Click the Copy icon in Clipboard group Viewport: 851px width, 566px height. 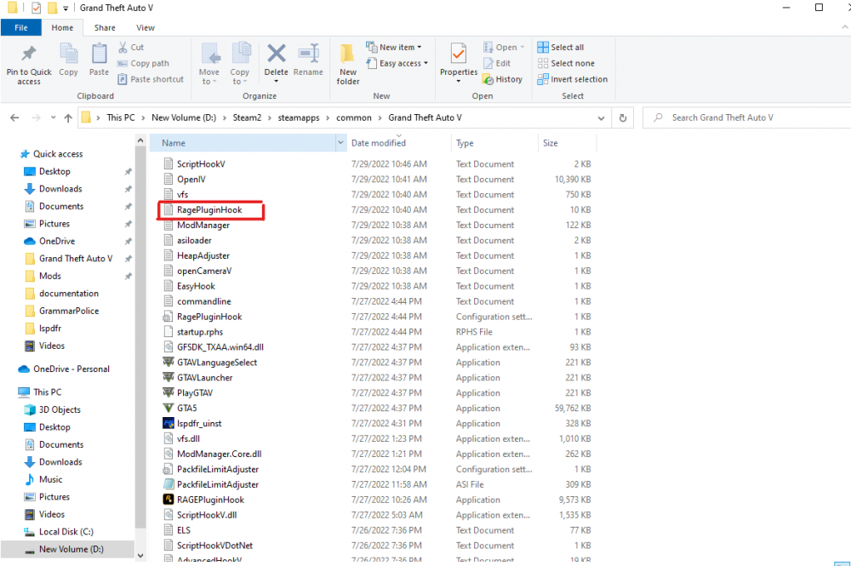click(x=68, y=54)
